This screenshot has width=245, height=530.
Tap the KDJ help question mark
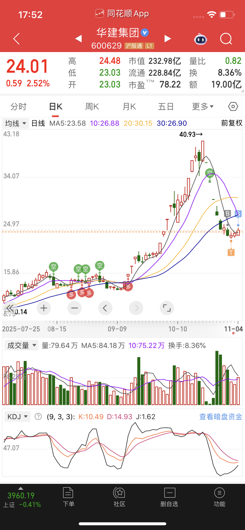(38, 417)
